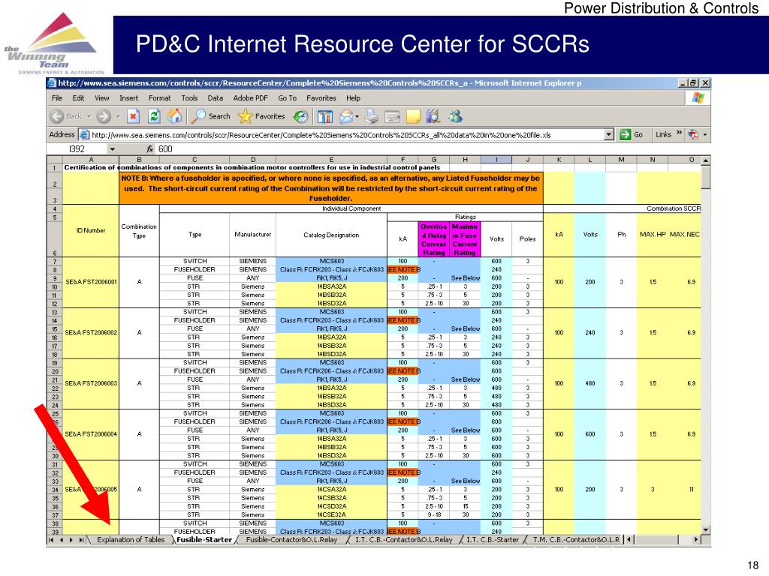Go to Home page icon
Image resolution: width=769 pixels, height=576 pixels.
tap(174, 116)
